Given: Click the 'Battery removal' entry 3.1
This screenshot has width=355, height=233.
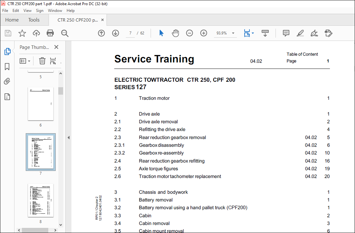Looking at the screenshot, I should [x=155, y=200].
